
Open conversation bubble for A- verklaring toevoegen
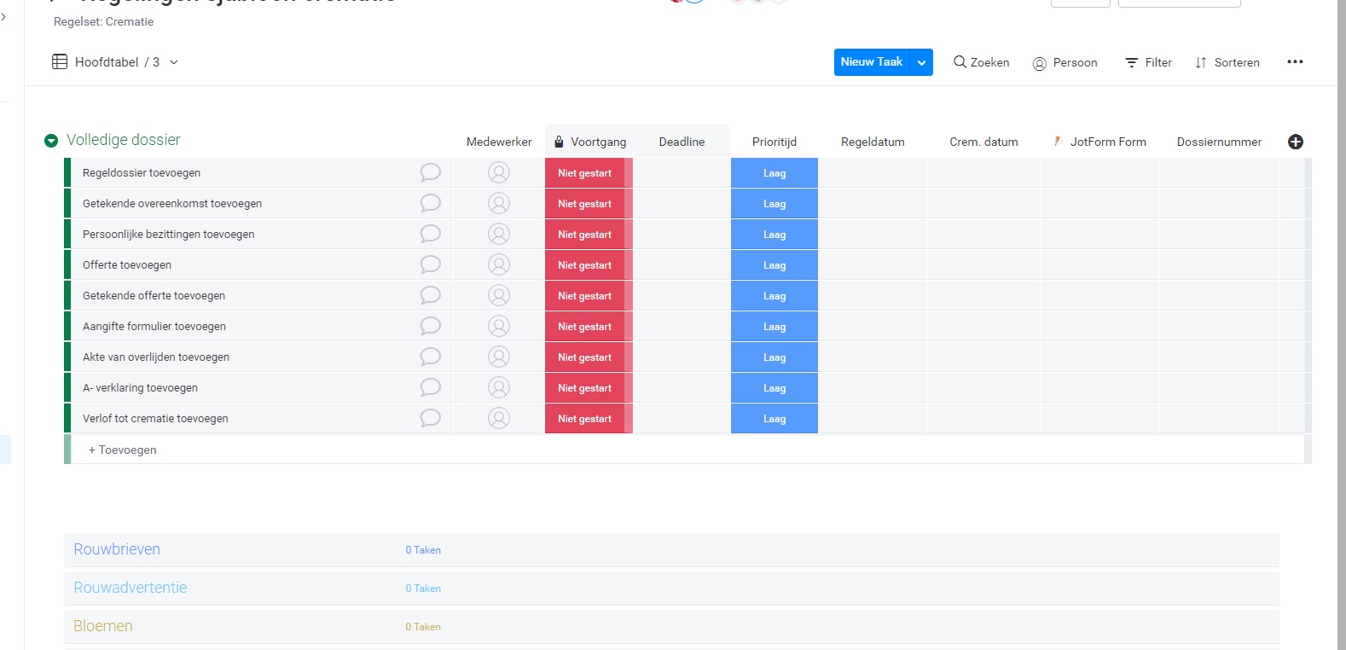[x=431, y=387]
